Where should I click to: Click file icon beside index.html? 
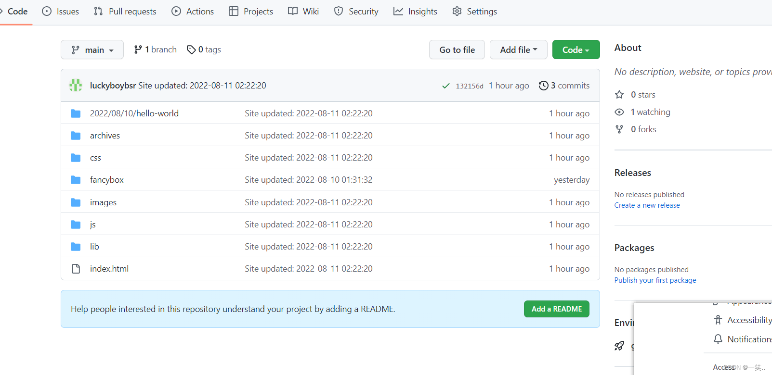(x=76, y=269)
